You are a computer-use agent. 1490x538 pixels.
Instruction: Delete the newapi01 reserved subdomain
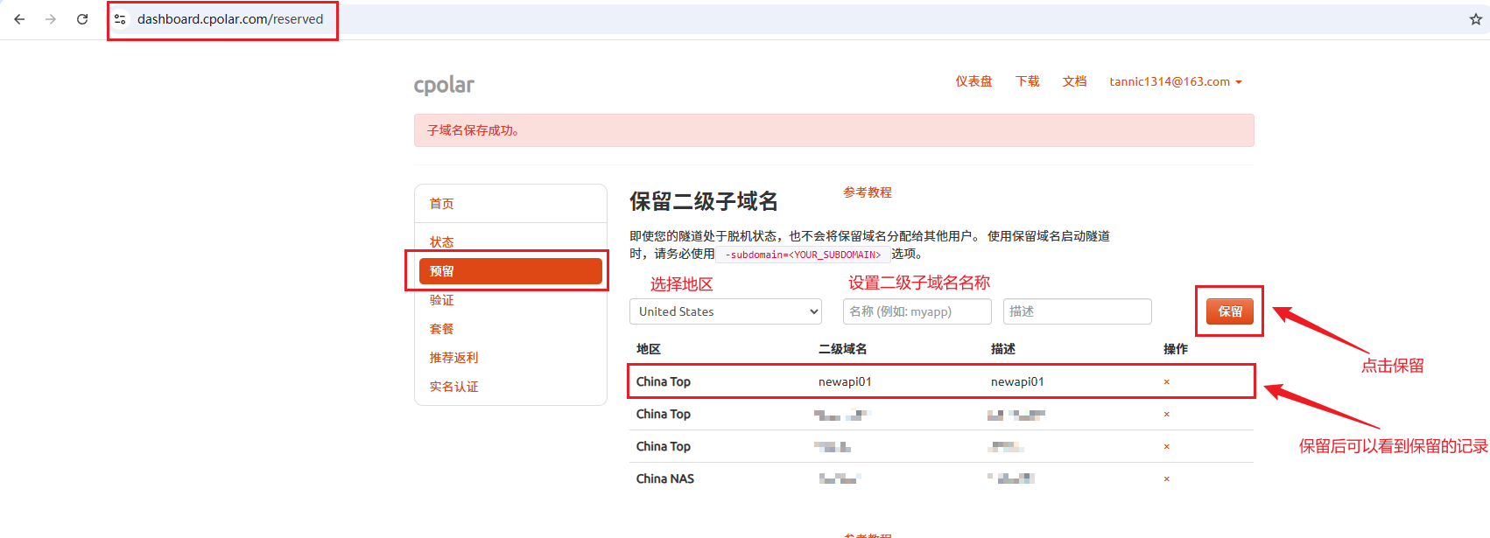click(1166, 382)
